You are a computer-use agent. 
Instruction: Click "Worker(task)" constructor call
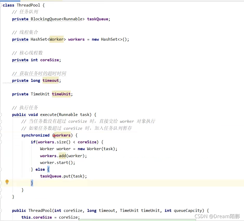[101, 149]
